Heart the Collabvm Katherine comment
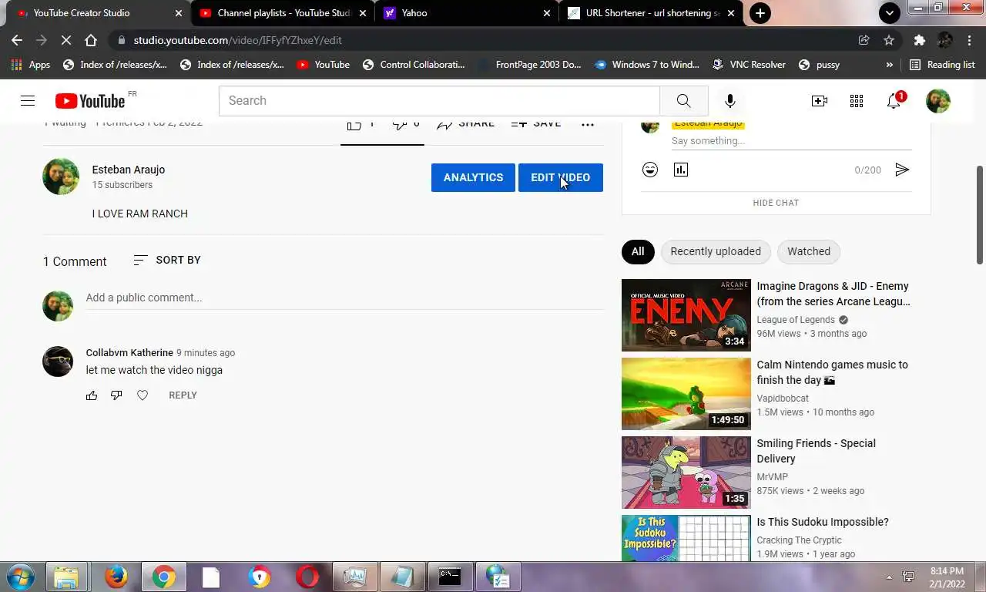 pos(143,395)
